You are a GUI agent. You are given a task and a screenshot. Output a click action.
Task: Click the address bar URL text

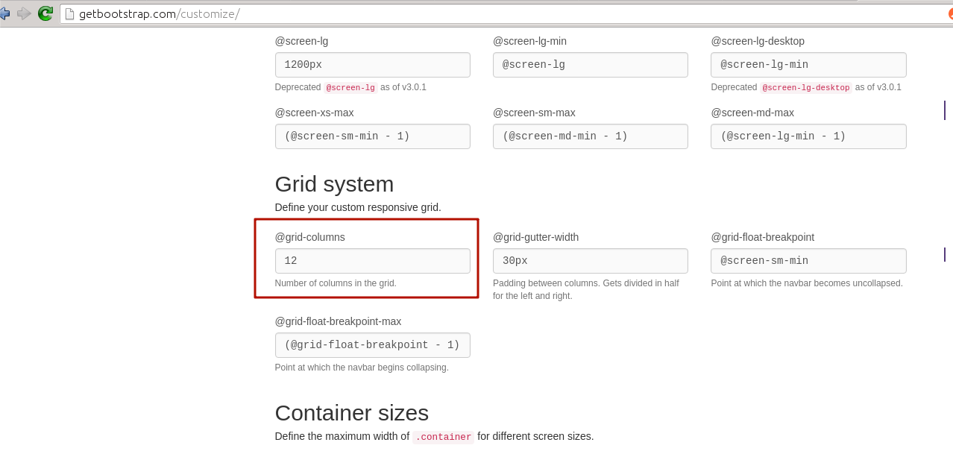[159, 13]
